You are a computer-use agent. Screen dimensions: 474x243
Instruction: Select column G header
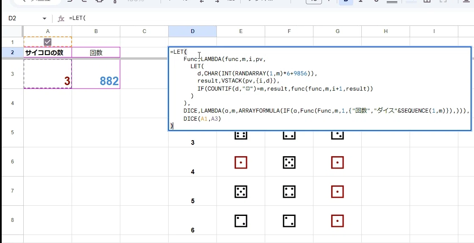(337, 31)
